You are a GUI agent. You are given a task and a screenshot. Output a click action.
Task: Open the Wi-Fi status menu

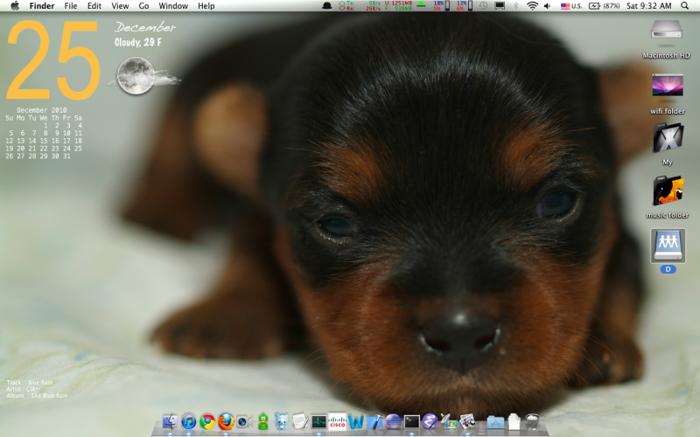click(x=532, y=6)
